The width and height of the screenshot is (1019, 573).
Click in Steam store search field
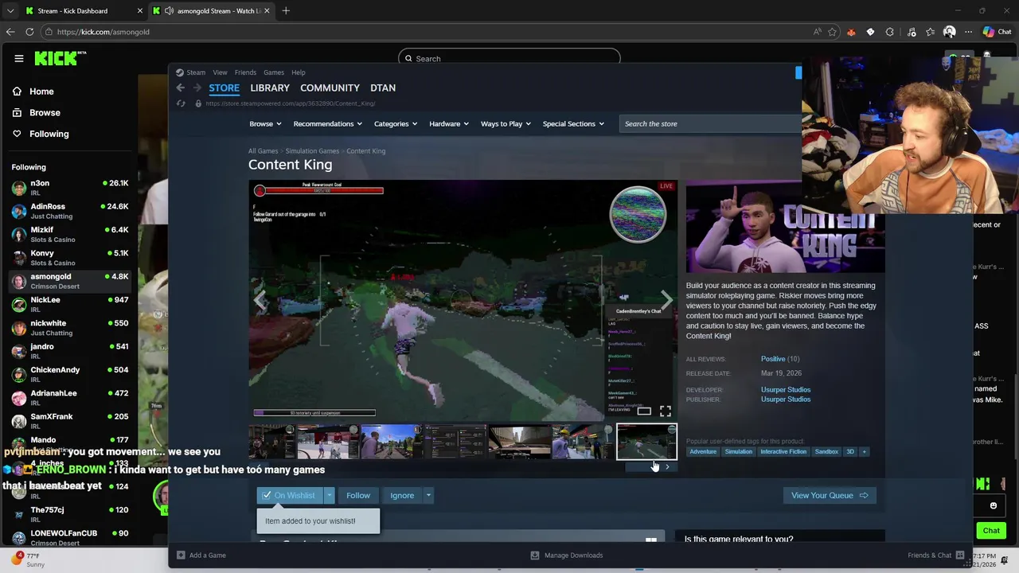[x=710, y=123]
